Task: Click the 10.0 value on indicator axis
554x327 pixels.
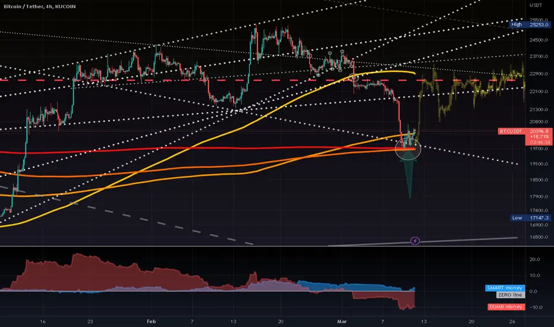Action: click(534, 275)
